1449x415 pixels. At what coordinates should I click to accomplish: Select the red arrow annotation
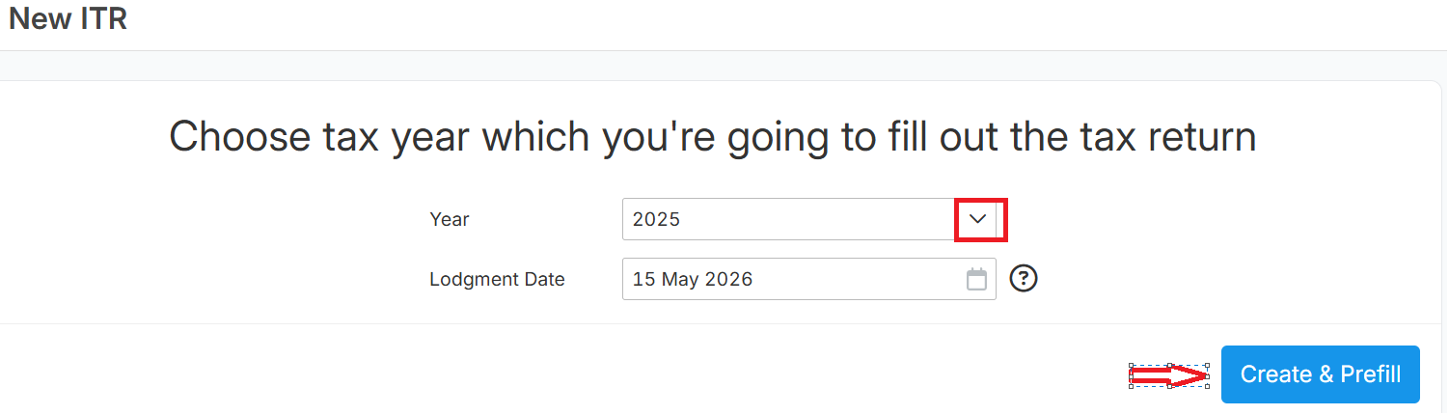pos(1169,375)
